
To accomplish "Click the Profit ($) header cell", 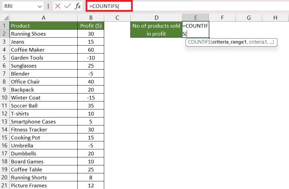I will click(x=91, y=26).
